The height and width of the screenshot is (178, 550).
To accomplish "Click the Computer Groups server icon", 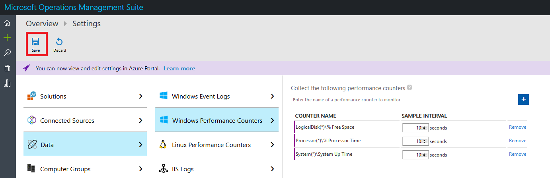I will [32, 169].
